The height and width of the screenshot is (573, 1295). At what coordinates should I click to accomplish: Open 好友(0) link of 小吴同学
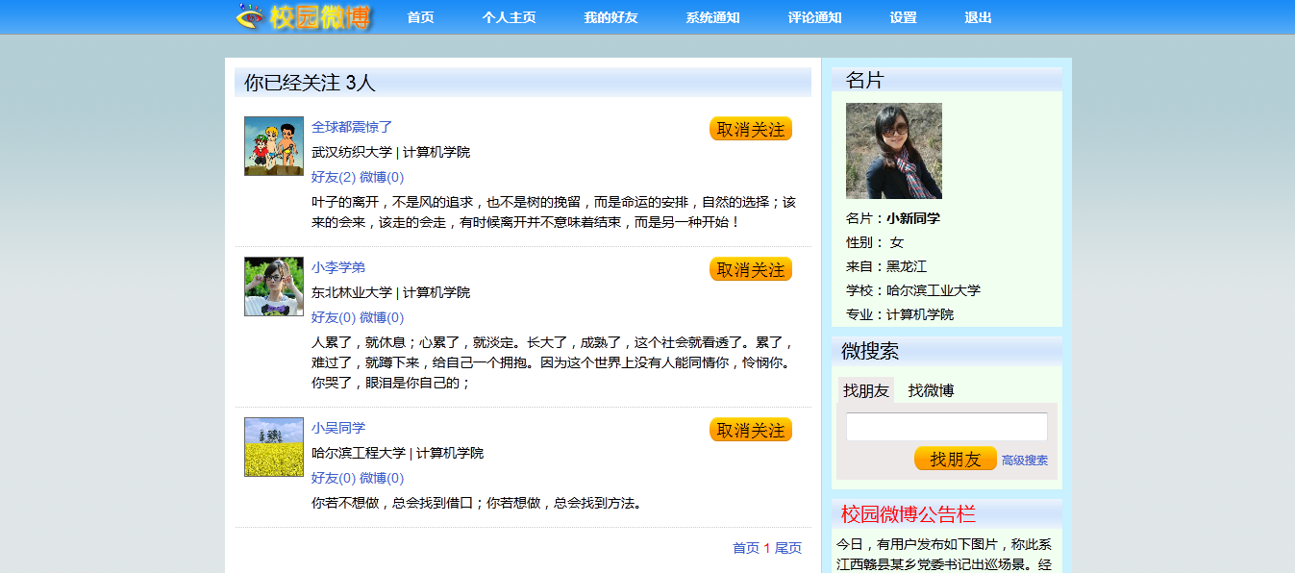tap(334, 478)
